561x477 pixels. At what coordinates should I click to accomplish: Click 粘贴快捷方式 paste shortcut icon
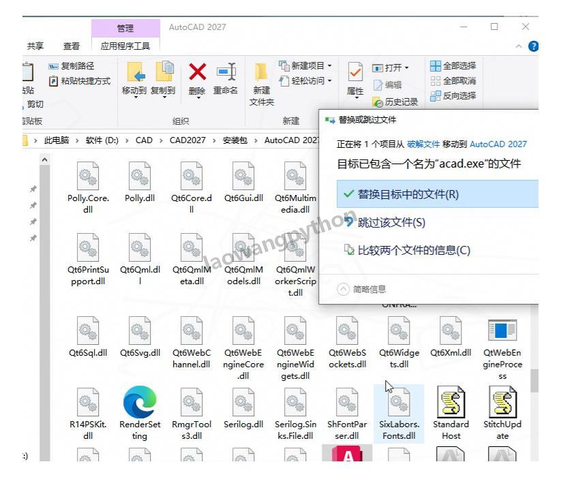pos(53,81)
